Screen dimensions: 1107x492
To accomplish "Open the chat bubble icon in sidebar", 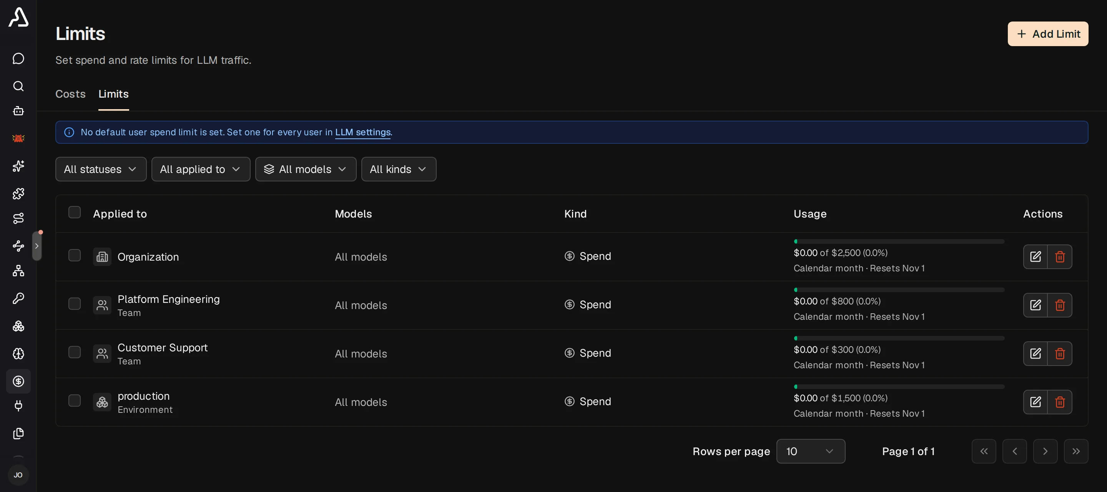I will (18, 58).
